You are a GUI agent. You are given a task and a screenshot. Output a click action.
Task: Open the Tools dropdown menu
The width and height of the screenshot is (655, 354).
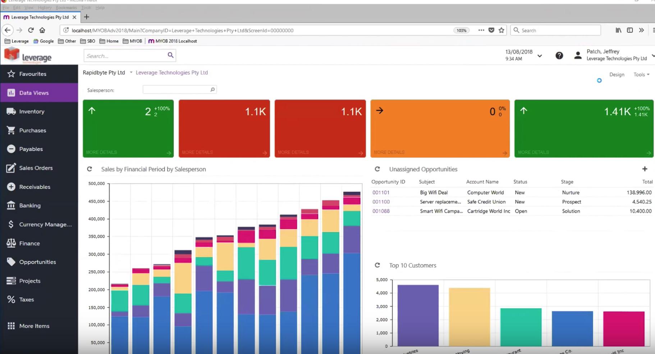(x=641, y=75)
